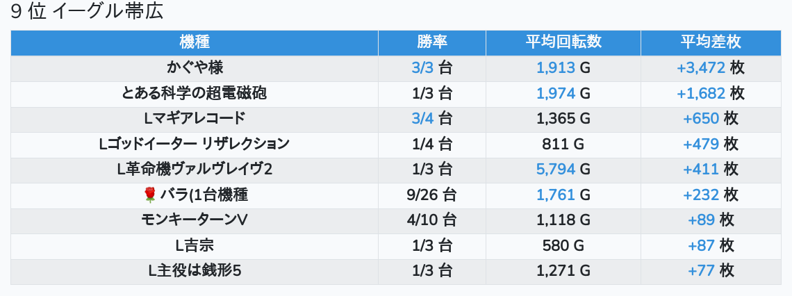Click the 5,794 G rotation value

(x=563, y=170)
